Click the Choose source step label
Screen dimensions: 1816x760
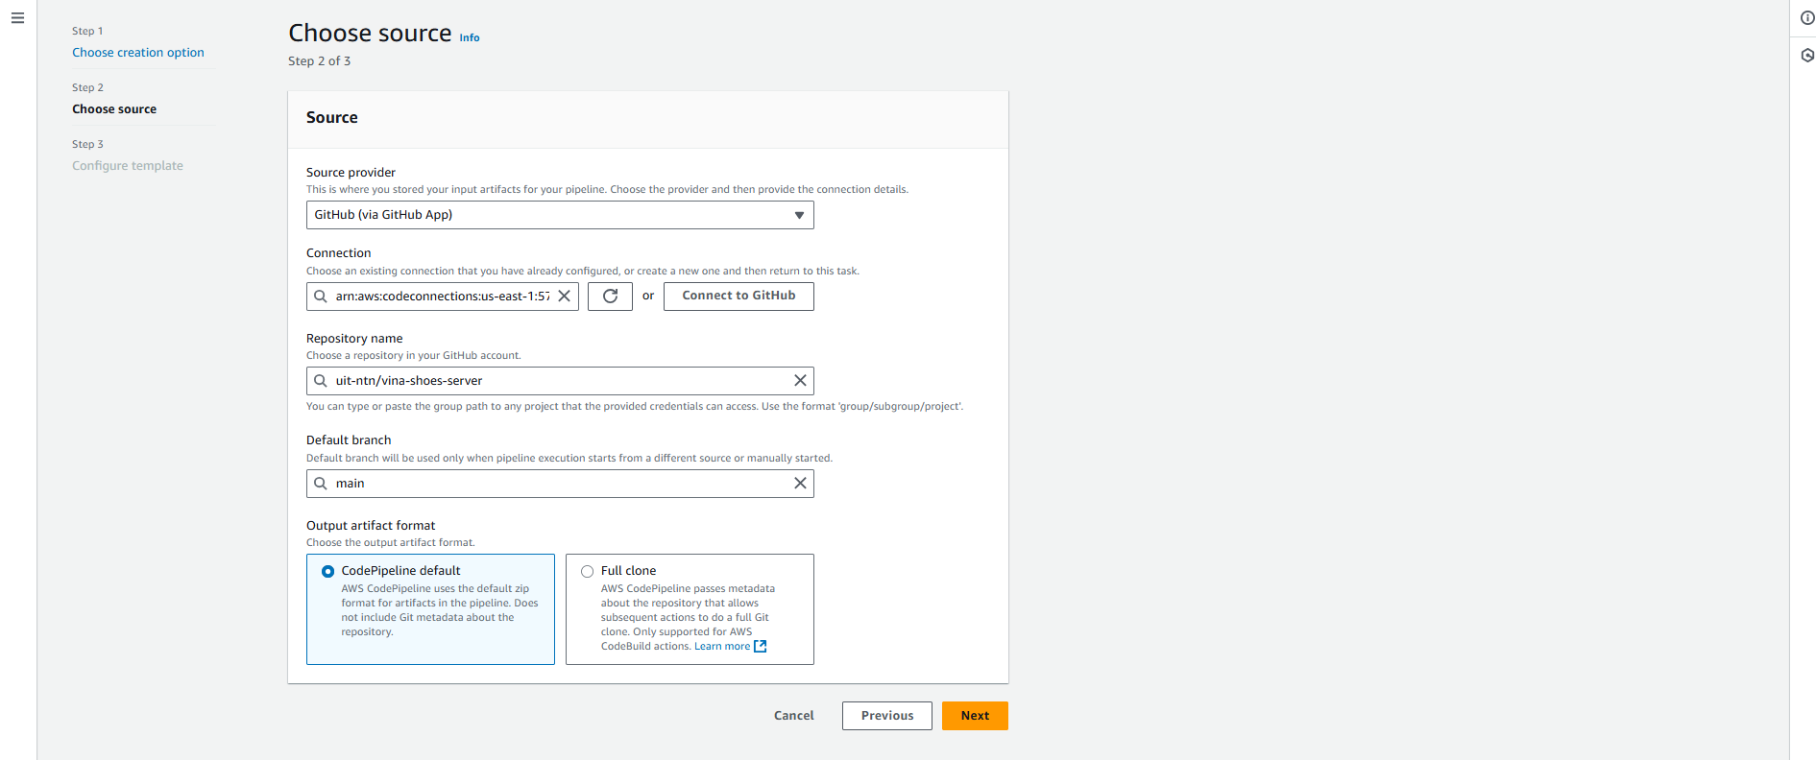tap(114, 109)
